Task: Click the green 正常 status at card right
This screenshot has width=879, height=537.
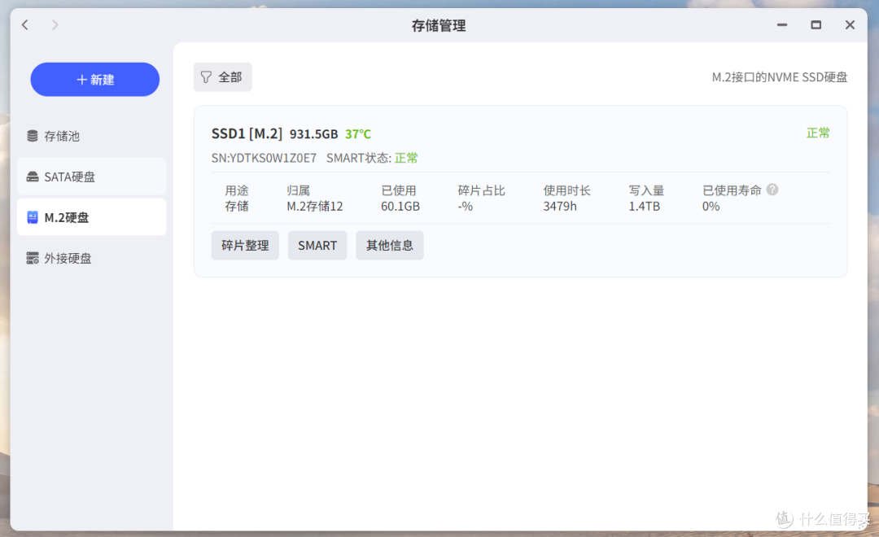Action: pyautogui.click(x=818, y=133)
